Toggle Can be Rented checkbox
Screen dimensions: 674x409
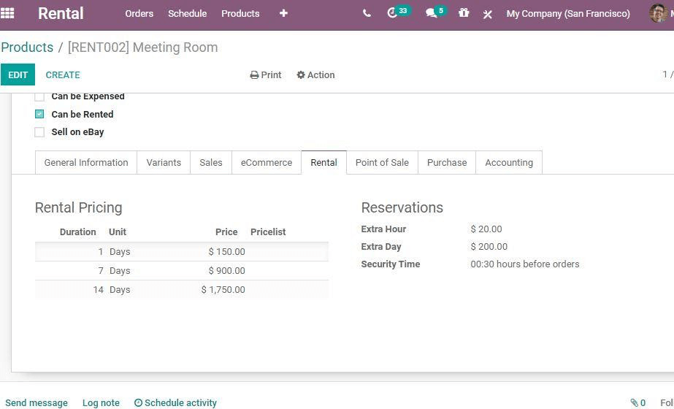tap(39, 114)
